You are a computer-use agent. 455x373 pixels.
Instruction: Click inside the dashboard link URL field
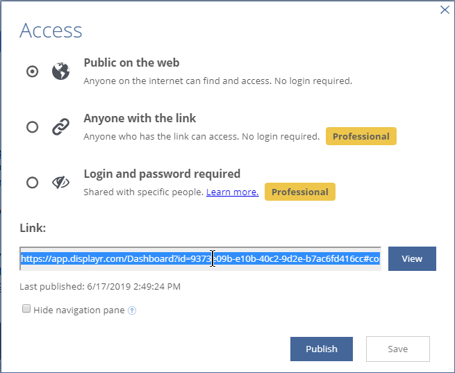click(x=200, y=259)
